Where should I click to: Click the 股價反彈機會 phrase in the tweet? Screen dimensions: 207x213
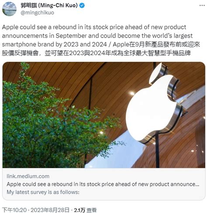pos(20,53)
